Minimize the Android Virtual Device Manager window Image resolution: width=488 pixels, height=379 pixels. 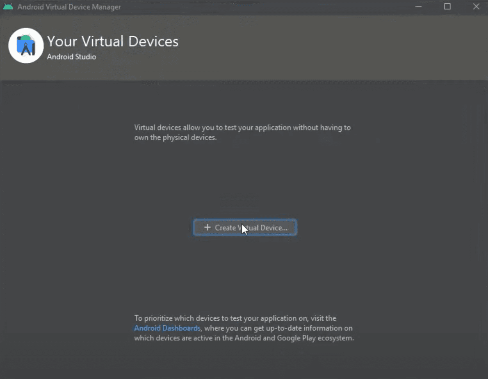pyautogui.click(x=418, y=7)
